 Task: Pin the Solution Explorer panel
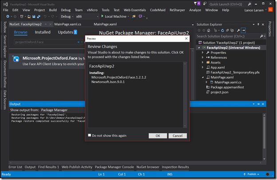[x=258, y=24]
